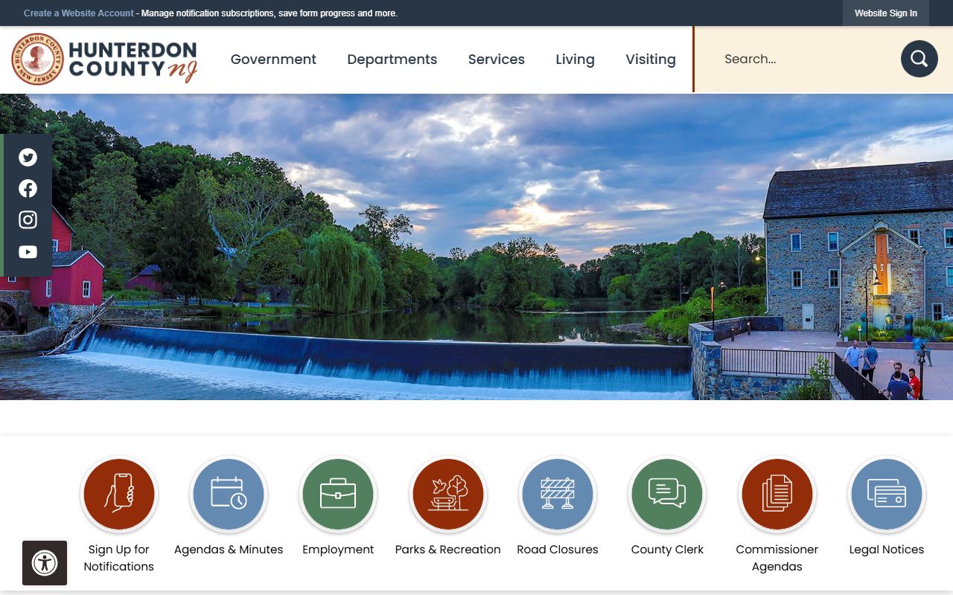Viewport: 953px width, 595px height.
Task: Visit the Instagram profile icon
Action: pos(28,220)
